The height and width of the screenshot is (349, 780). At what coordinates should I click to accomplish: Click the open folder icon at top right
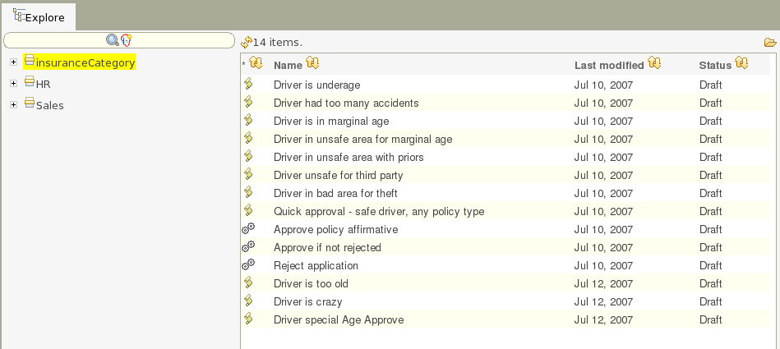tap(769, 42)
